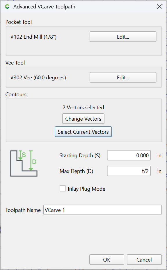The image size is (167, 270).
Task: Click the Max Depth (D) label
Action: point(76,171)
